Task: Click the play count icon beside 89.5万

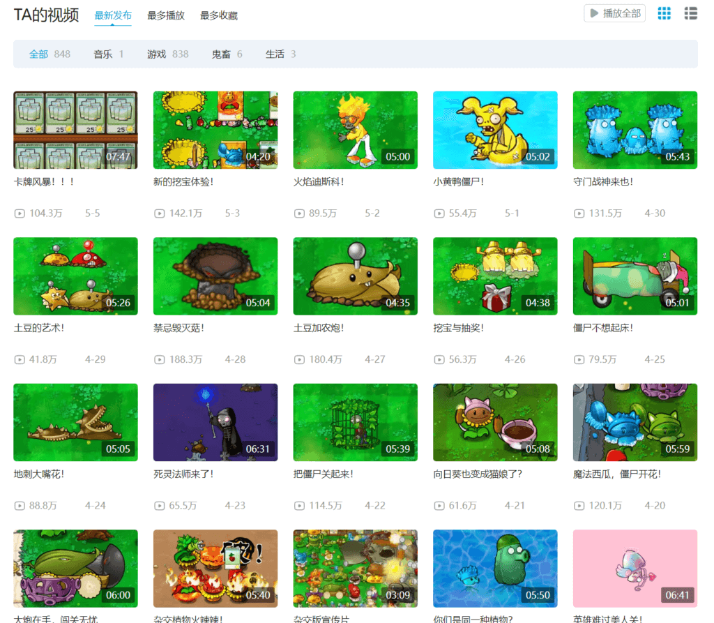Action: tap(299, 213)
